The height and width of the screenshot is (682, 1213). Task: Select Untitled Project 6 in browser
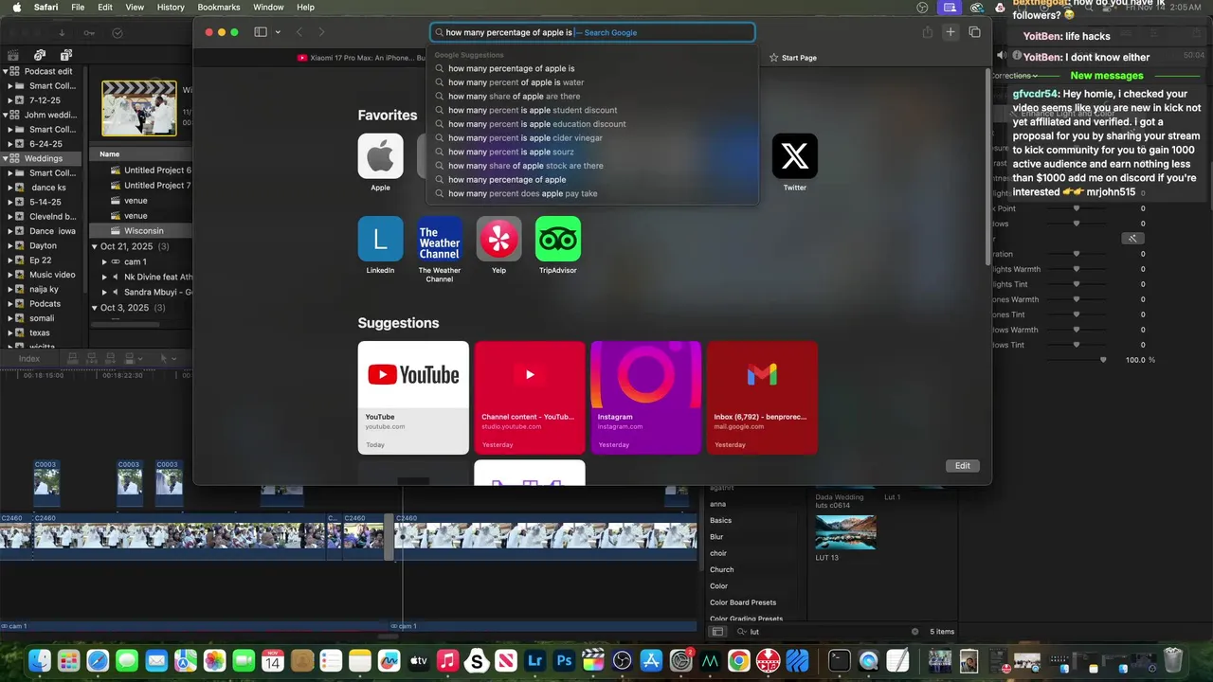tap(141, 170)
